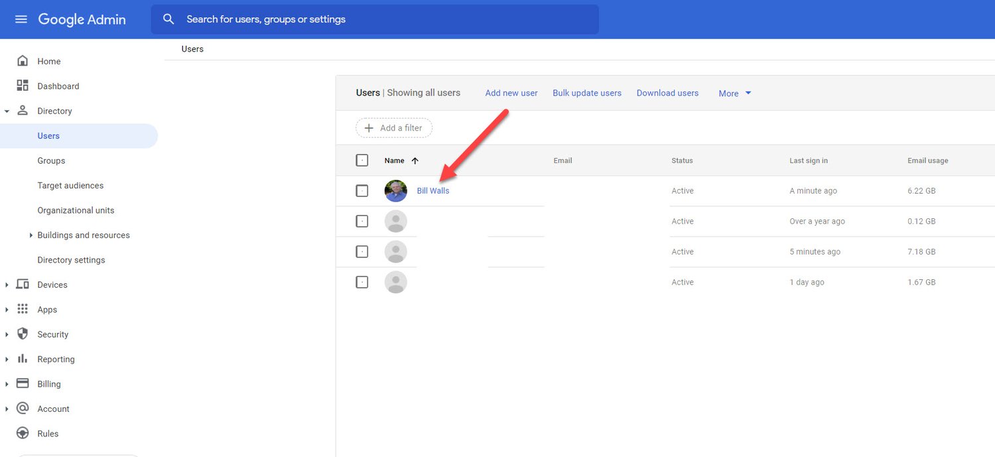Expand the Devices section arrow

pyautogui.click(x=7, y=285)
